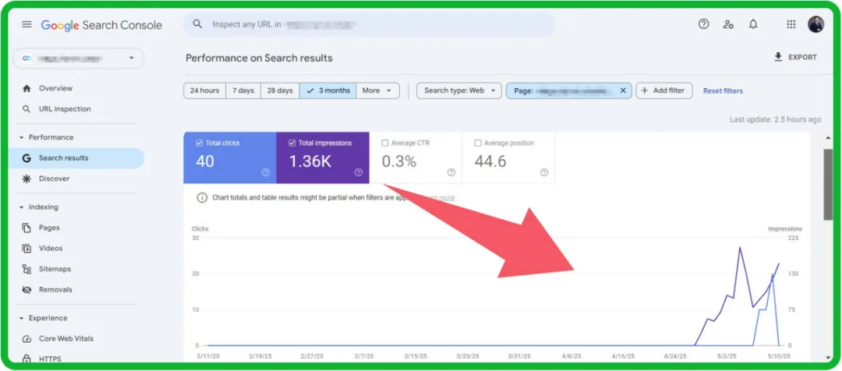Click the Add filter button
Screen dimensions: 842x371
click(x=662, y=90)
